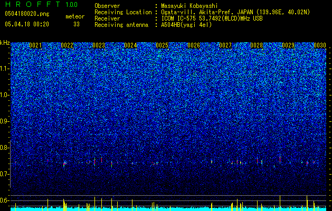Click the 0.9 frequency axis label
Screen dimensions: 332x211
[4, 121]
